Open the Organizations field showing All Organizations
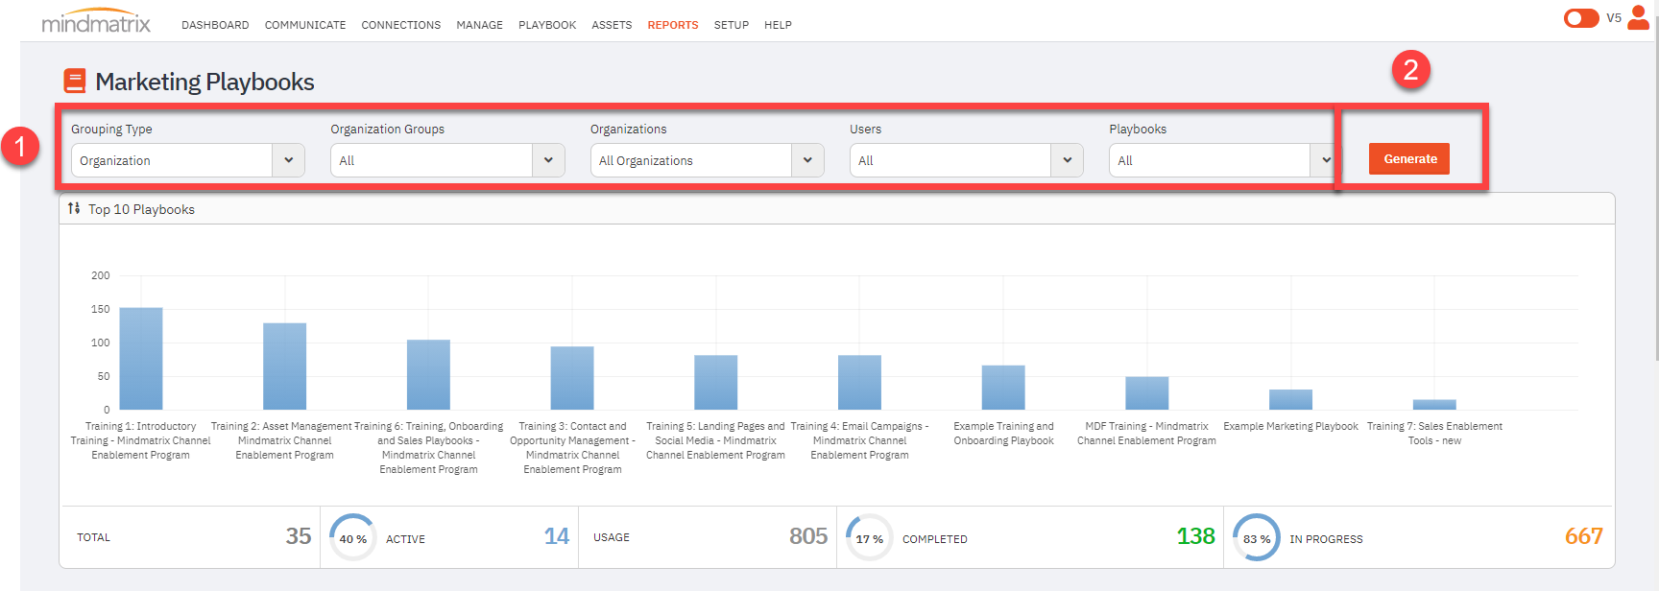 (x=707, y=160)
